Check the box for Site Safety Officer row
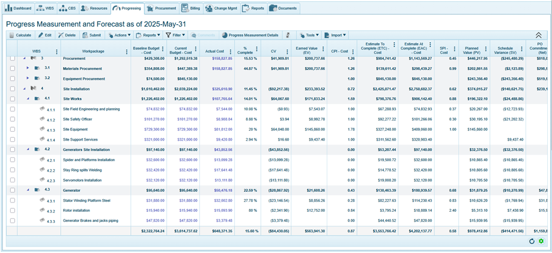The height and width of the screenshot is (253, 552). (x=12, y=119)
